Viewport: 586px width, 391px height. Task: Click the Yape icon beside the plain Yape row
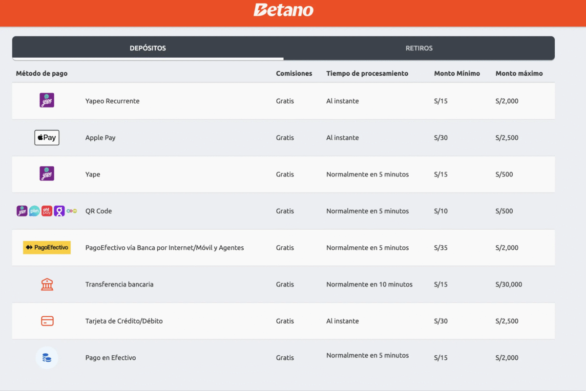[x=47, y=174]
